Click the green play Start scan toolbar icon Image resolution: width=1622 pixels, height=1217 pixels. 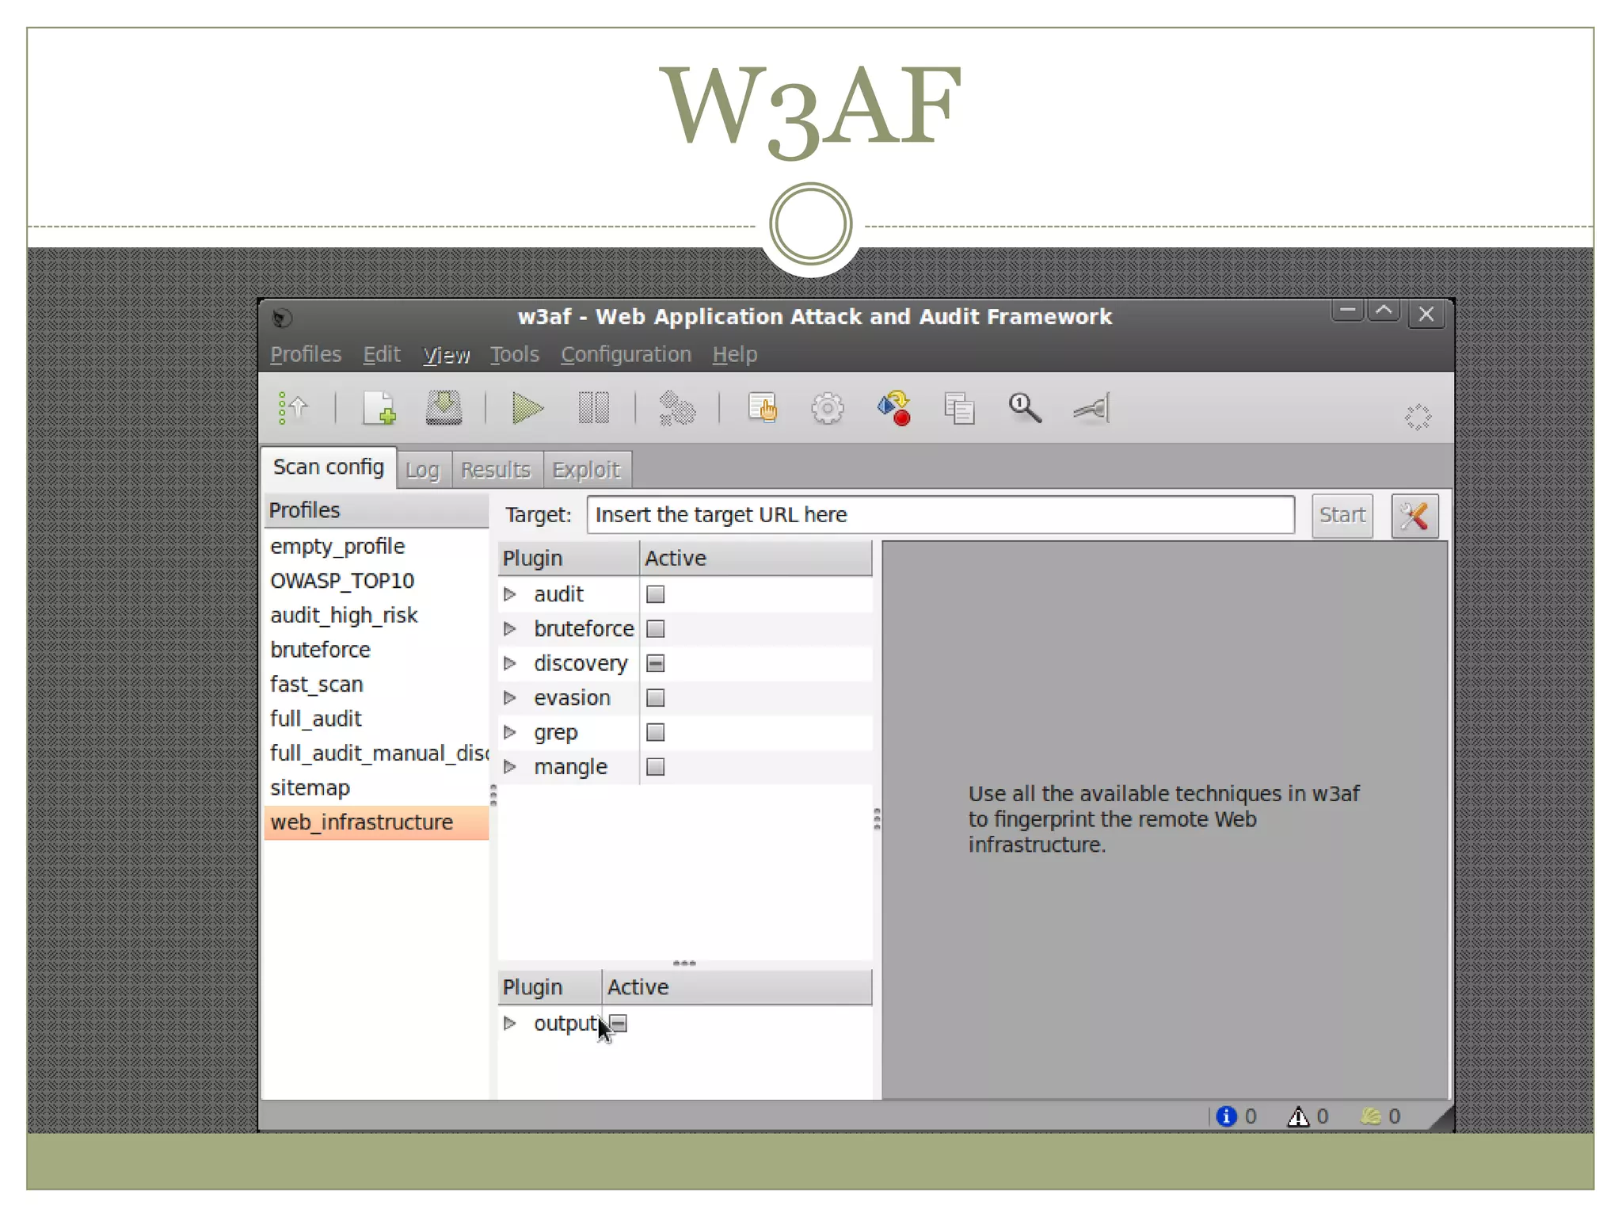click(527, 409)
